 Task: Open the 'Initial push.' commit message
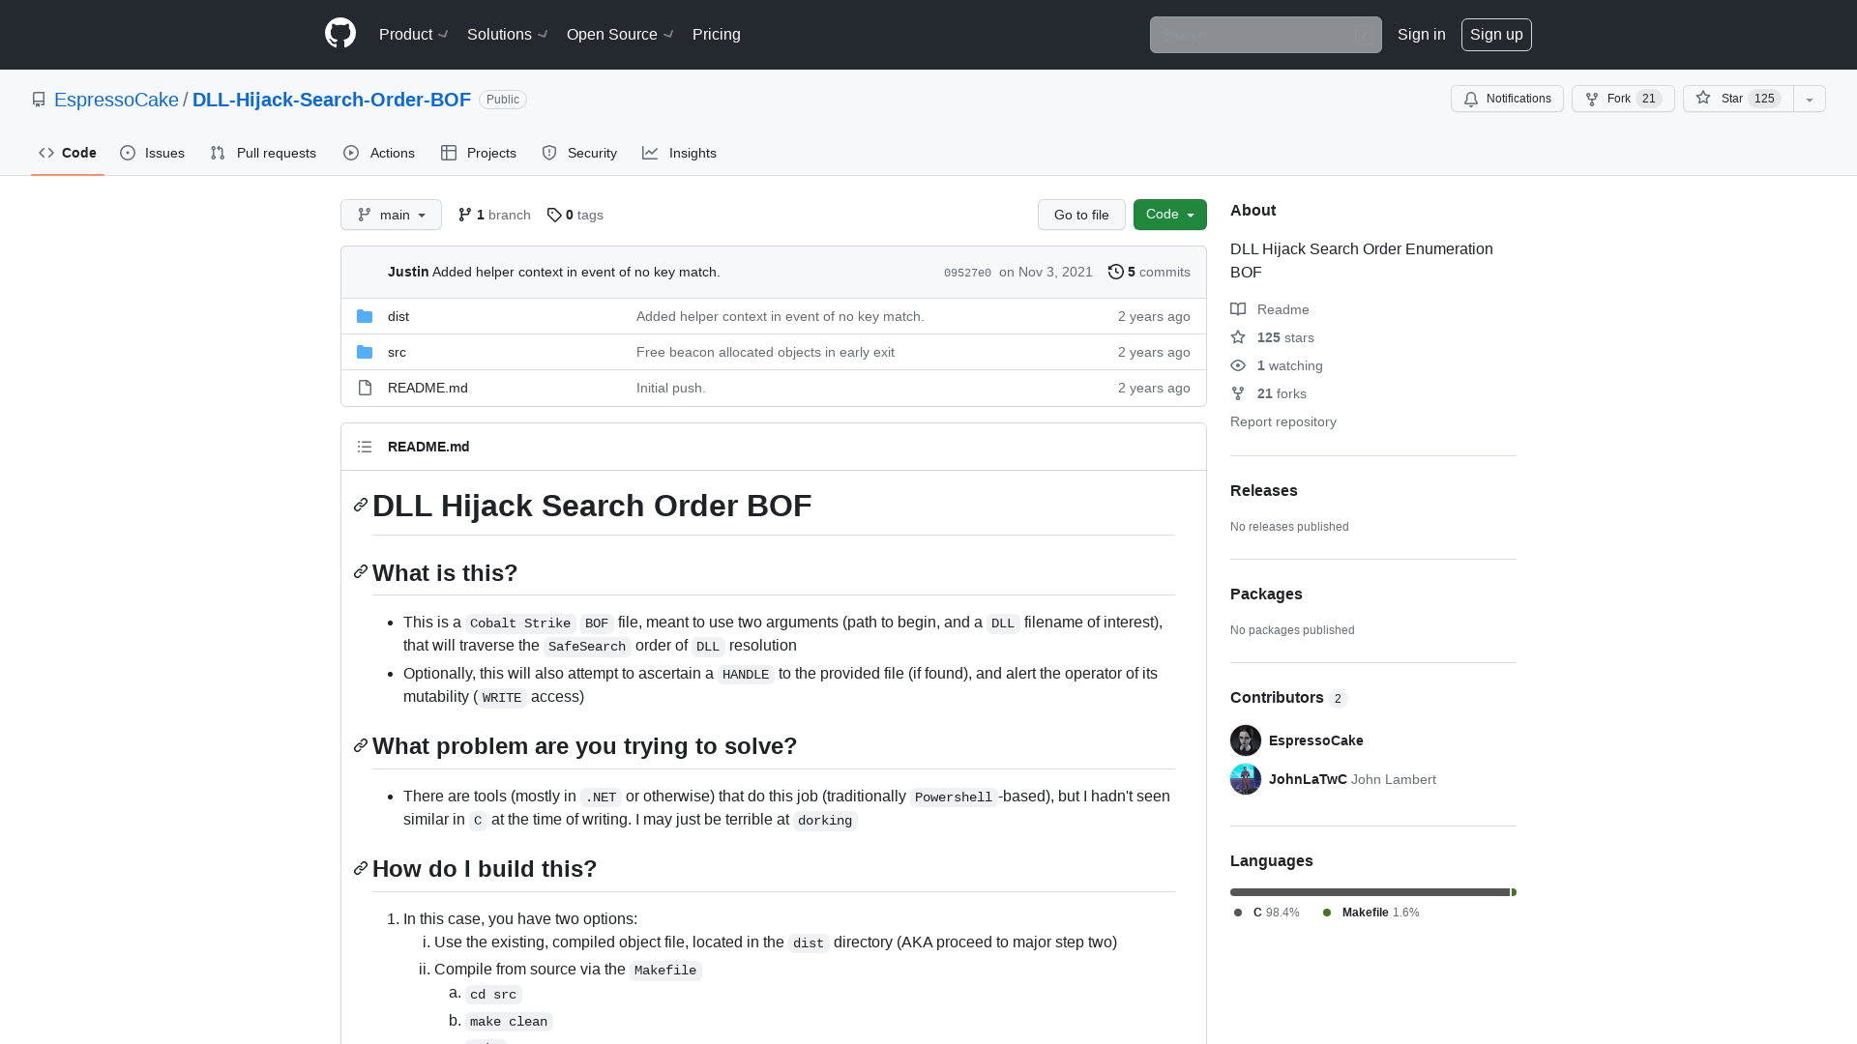point(671,388)
